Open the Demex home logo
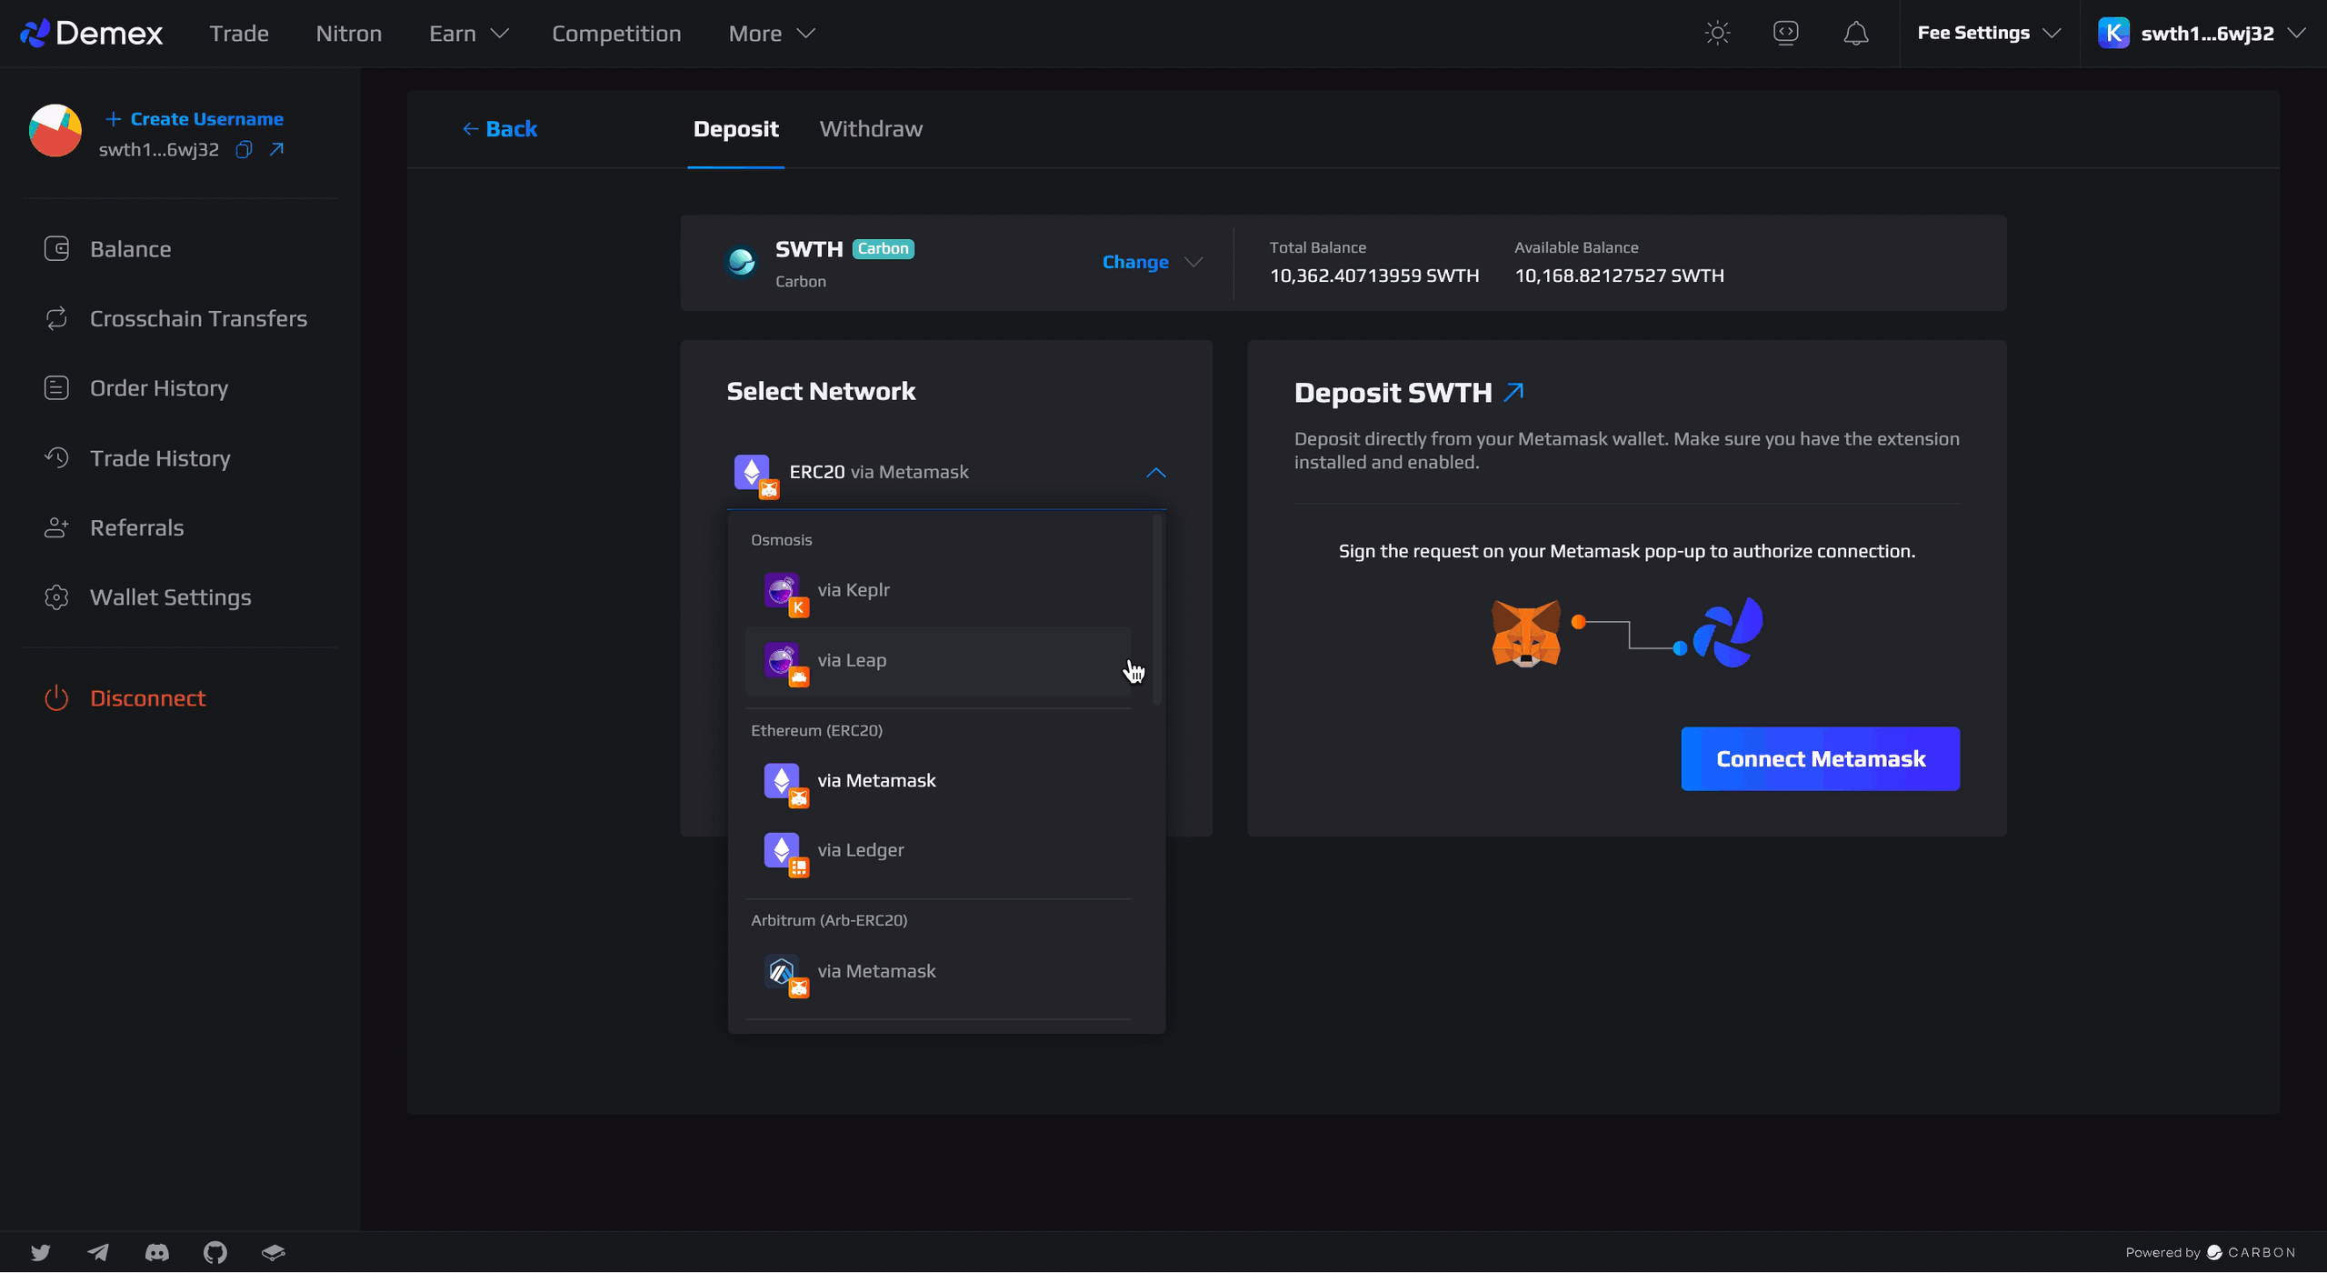The height and width of the screenshot is (1273, 2327). pos(91,34)
